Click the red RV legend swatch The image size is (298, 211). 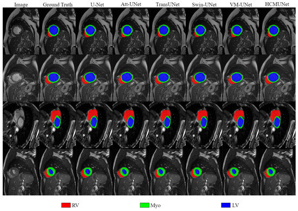66,205
